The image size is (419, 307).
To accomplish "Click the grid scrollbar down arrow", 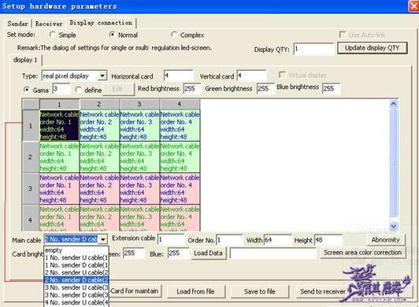I will (393, 226).
